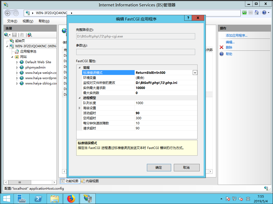The height and width of the screenshot is (204, 273).
Task: Click the taskbar clock 7:55
Action: point(261,197)
